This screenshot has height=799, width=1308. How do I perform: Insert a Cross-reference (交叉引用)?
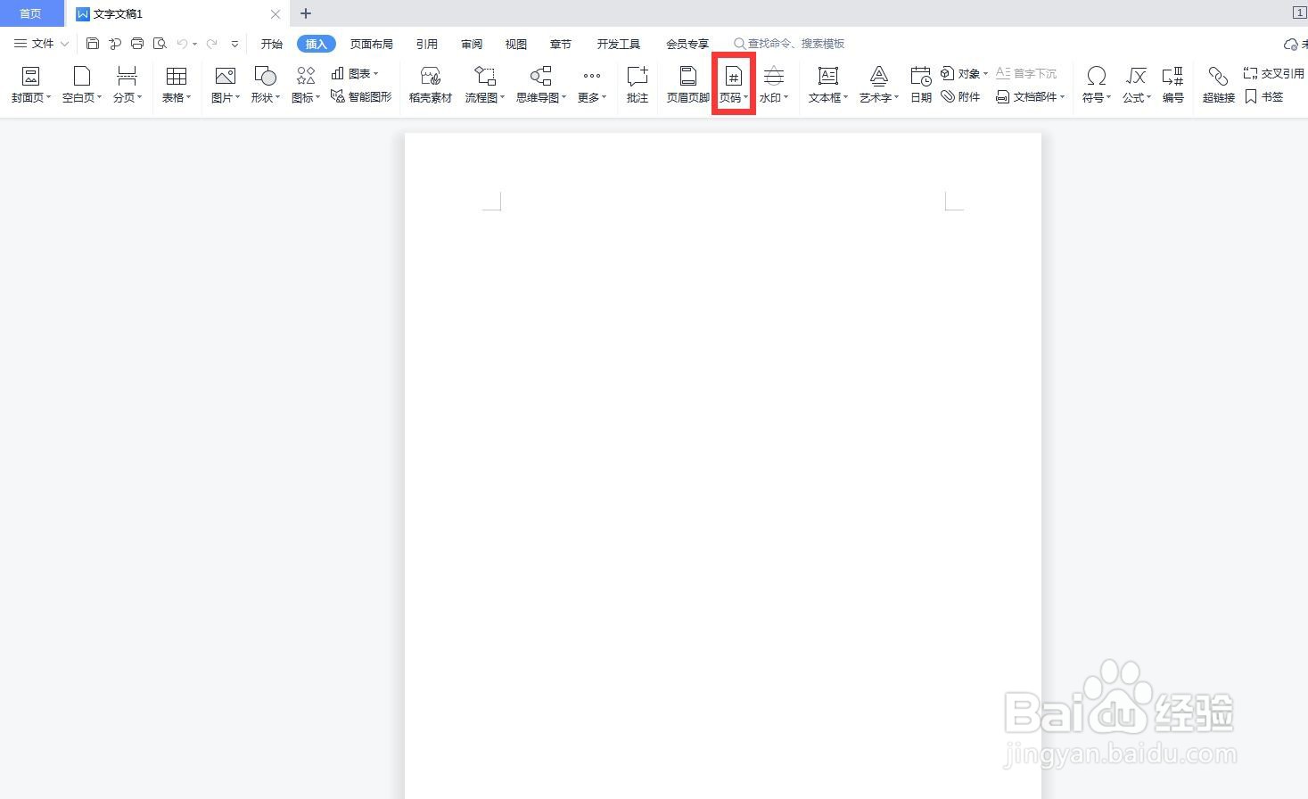click(x=1274, y=73)
